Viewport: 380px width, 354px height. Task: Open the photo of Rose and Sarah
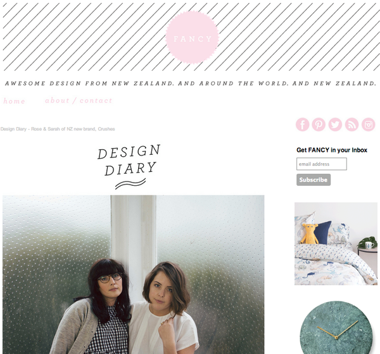[x=133, y=274]
